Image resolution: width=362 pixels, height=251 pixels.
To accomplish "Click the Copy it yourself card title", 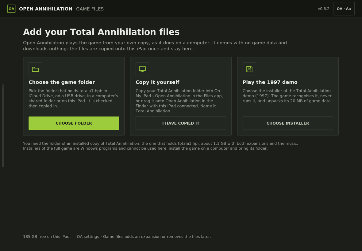I will click(157, 82).
